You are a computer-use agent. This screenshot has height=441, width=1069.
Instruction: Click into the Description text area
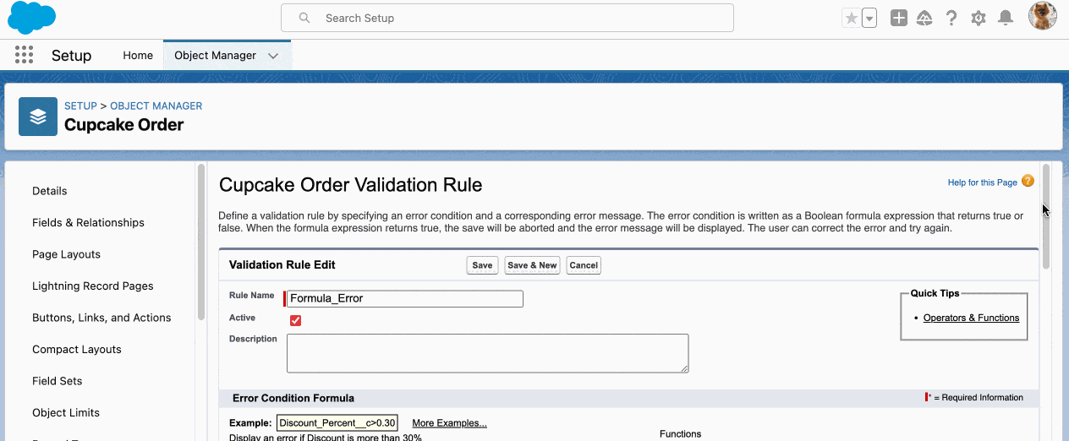click(x=488, y=353)
